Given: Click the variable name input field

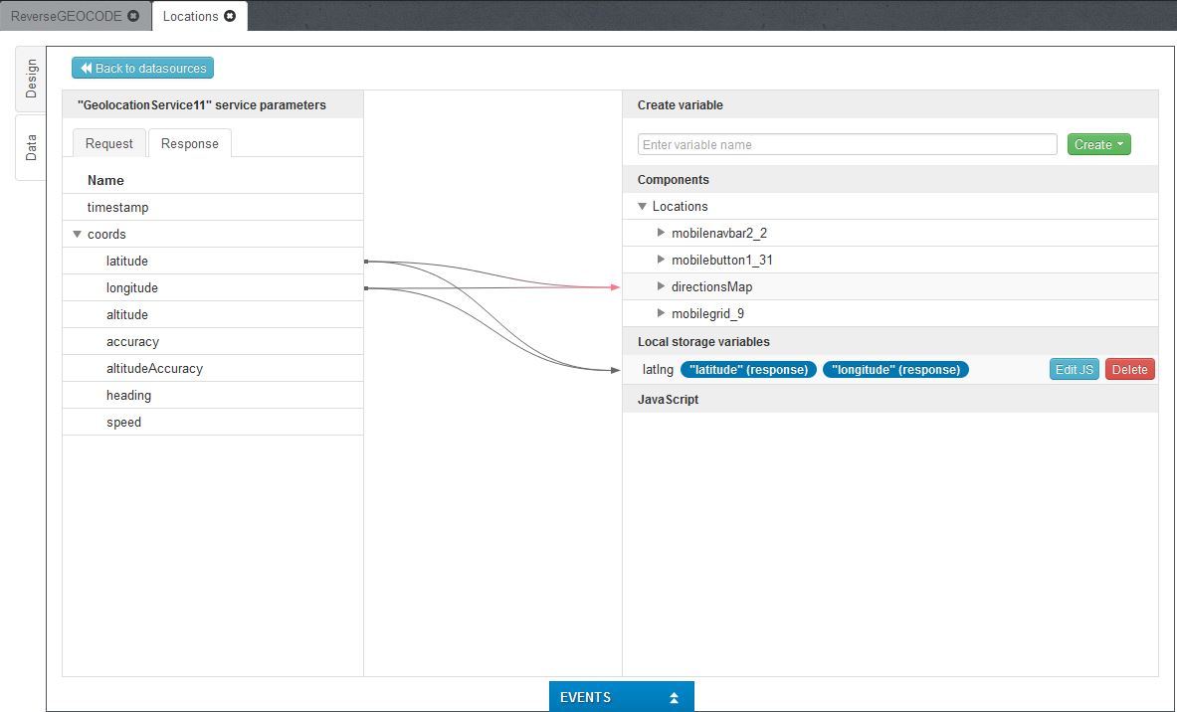Looking at the screenshot, I should tap(847, 144).
